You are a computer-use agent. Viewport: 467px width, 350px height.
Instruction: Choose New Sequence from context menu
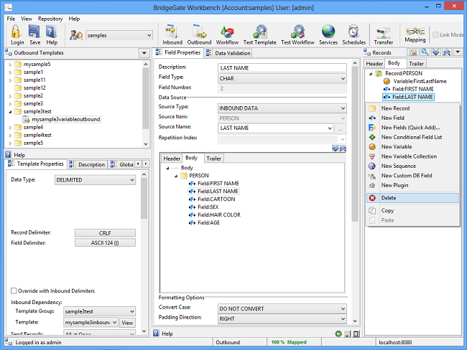(x=412, y=166)
